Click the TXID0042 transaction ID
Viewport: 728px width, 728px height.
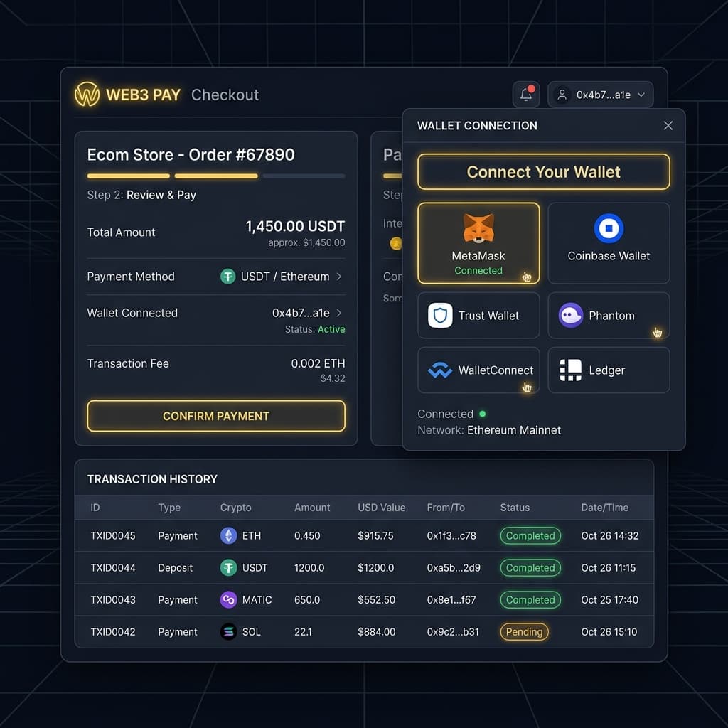point(113,631)
